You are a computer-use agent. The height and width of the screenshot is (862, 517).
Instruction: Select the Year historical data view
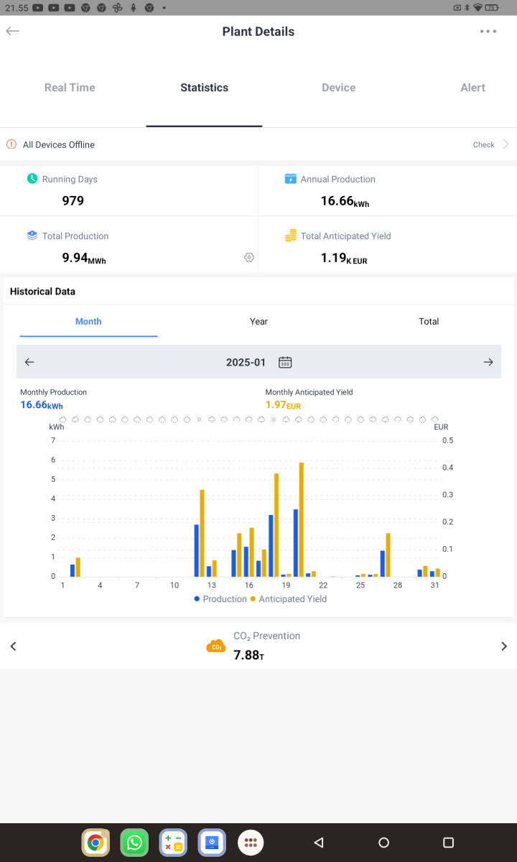coord(258,321)
